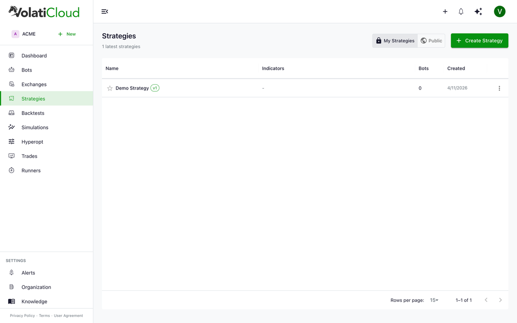Favorite Demo Strategy with the star

click(x=110, y=88)
